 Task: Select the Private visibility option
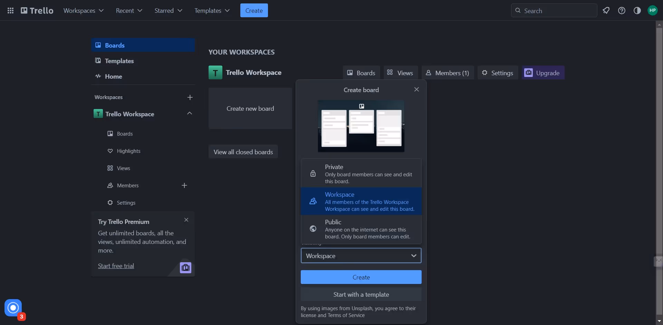tap(361, 174)
